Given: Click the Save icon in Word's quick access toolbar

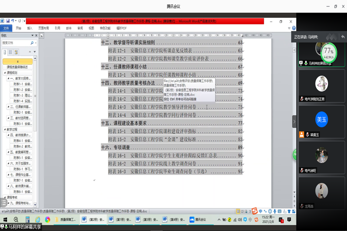Looking at the screenshot, I should point(8,21).
